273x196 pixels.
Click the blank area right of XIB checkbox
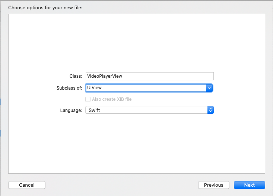tap(172, 99)
